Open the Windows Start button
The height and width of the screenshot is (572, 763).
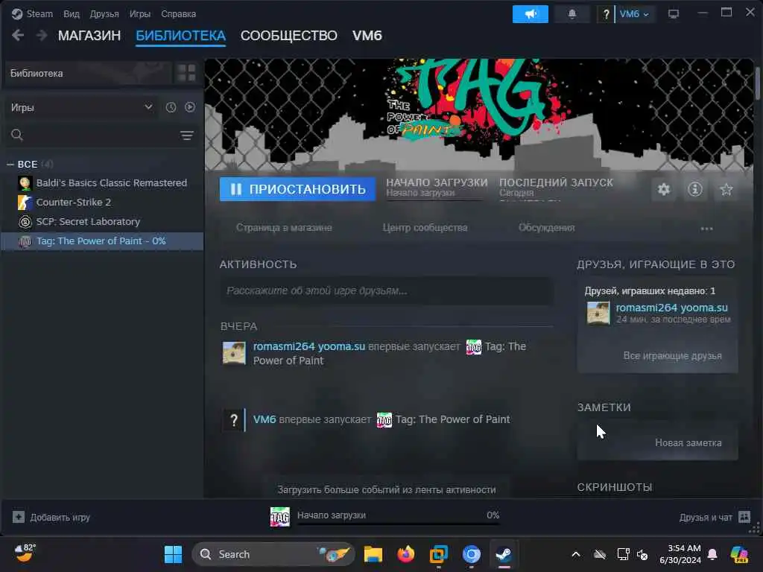(x=173, y=554)
